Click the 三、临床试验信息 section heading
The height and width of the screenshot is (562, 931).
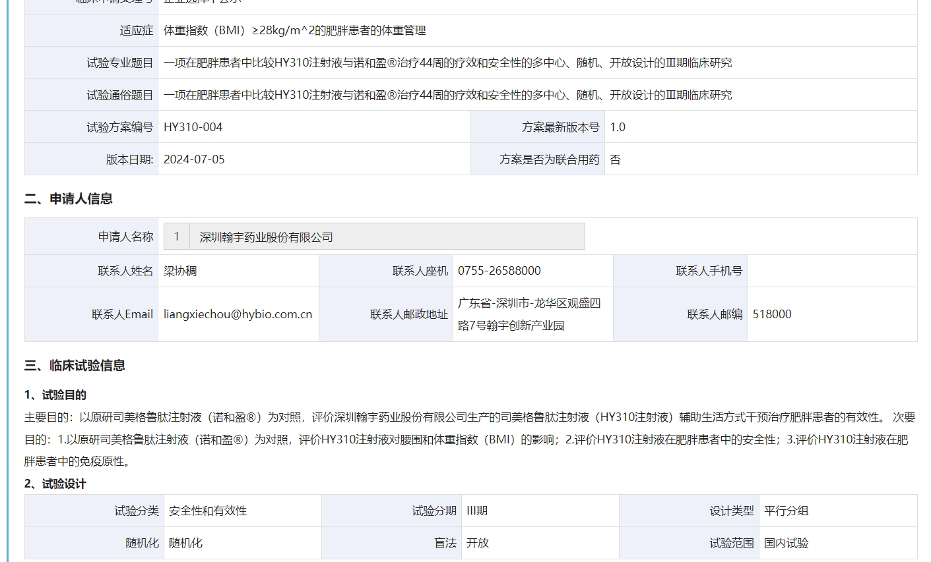tap(75, 366)
